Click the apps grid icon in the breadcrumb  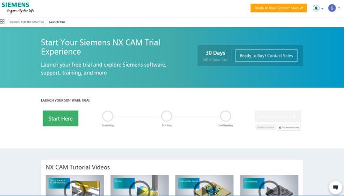click(2, 22)
